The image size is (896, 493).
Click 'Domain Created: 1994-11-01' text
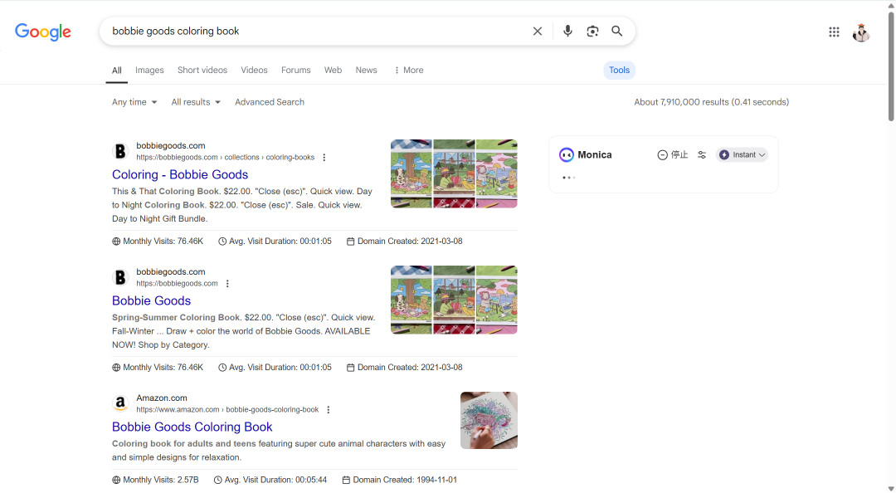pos(405,480)
